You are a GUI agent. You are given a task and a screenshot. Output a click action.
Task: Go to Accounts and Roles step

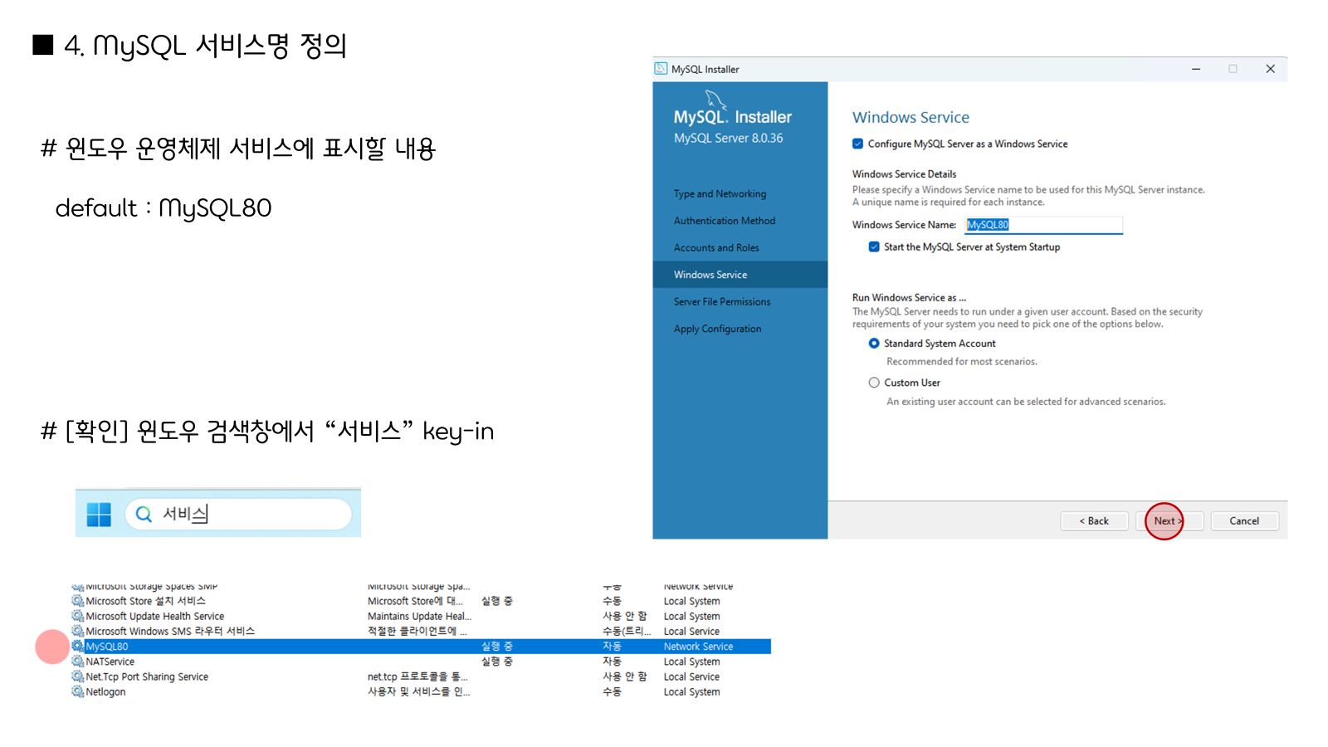716,247
